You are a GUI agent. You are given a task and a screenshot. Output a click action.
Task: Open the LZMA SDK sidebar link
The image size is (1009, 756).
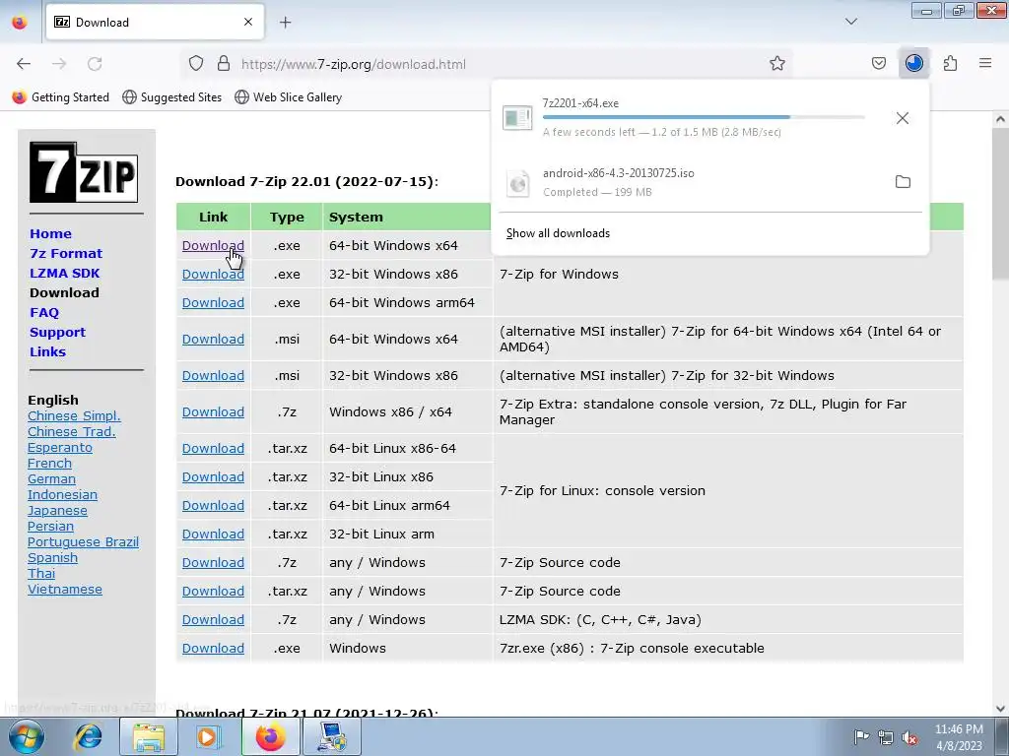[x=64, y=274]
